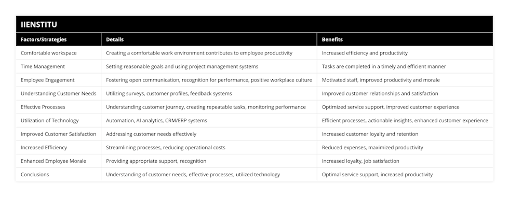Select Improved Customer Satisfaction cell
The image size is (509, 197).
(x=58, y=134)
